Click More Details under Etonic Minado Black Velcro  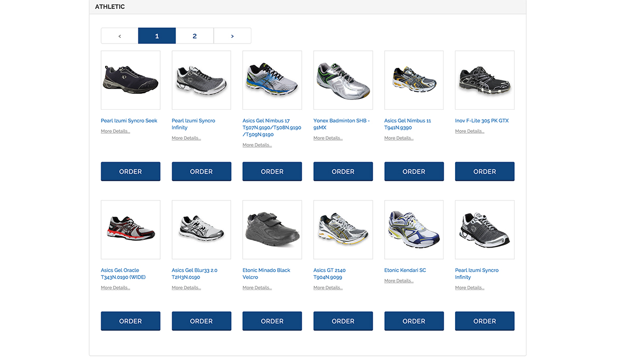pyautogui.click(x=257, y=287)
